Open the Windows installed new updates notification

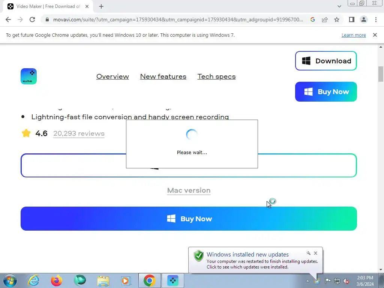[255, 260]
